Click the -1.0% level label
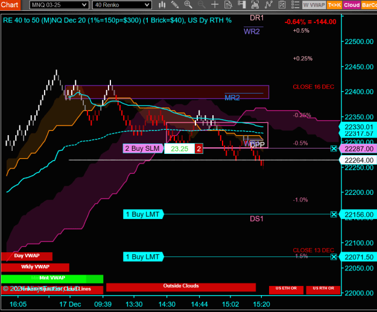 [x=300, y=200]
